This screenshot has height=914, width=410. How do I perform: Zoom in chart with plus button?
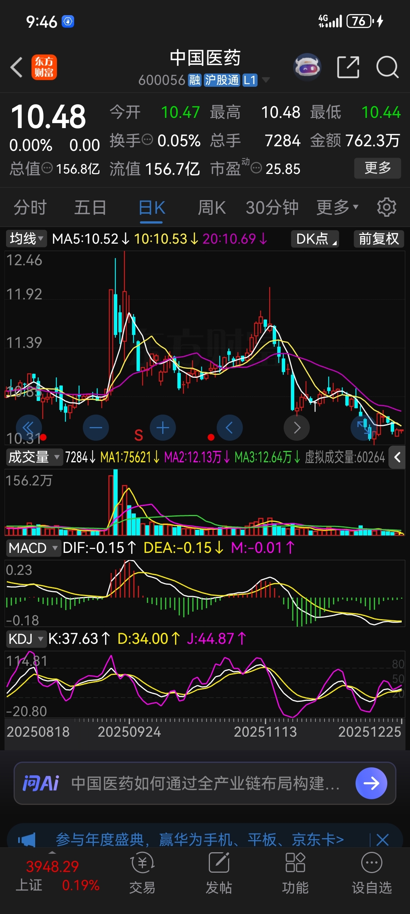pos(163,428)
